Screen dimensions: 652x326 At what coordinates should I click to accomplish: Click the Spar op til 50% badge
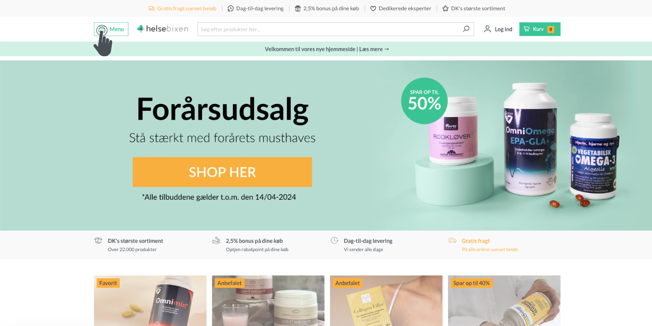424,101
